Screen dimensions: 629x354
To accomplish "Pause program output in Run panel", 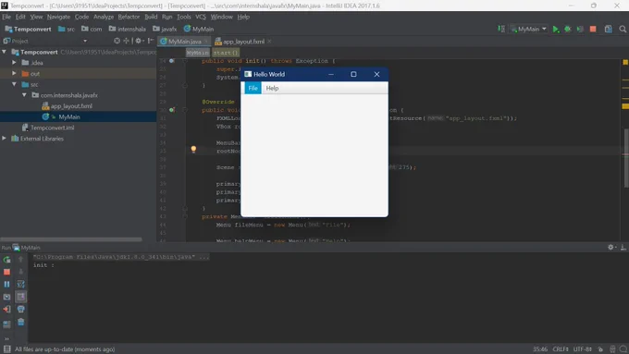I will point(6,285).
